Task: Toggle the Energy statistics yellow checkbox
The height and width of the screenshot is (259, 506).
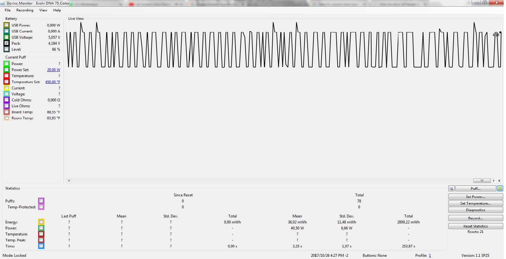Action: (x=41, y=222)
